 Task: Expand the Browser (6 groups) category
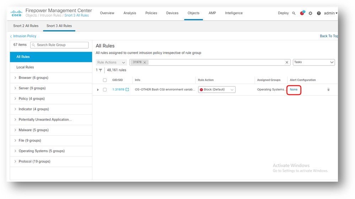tap(15, 78)
